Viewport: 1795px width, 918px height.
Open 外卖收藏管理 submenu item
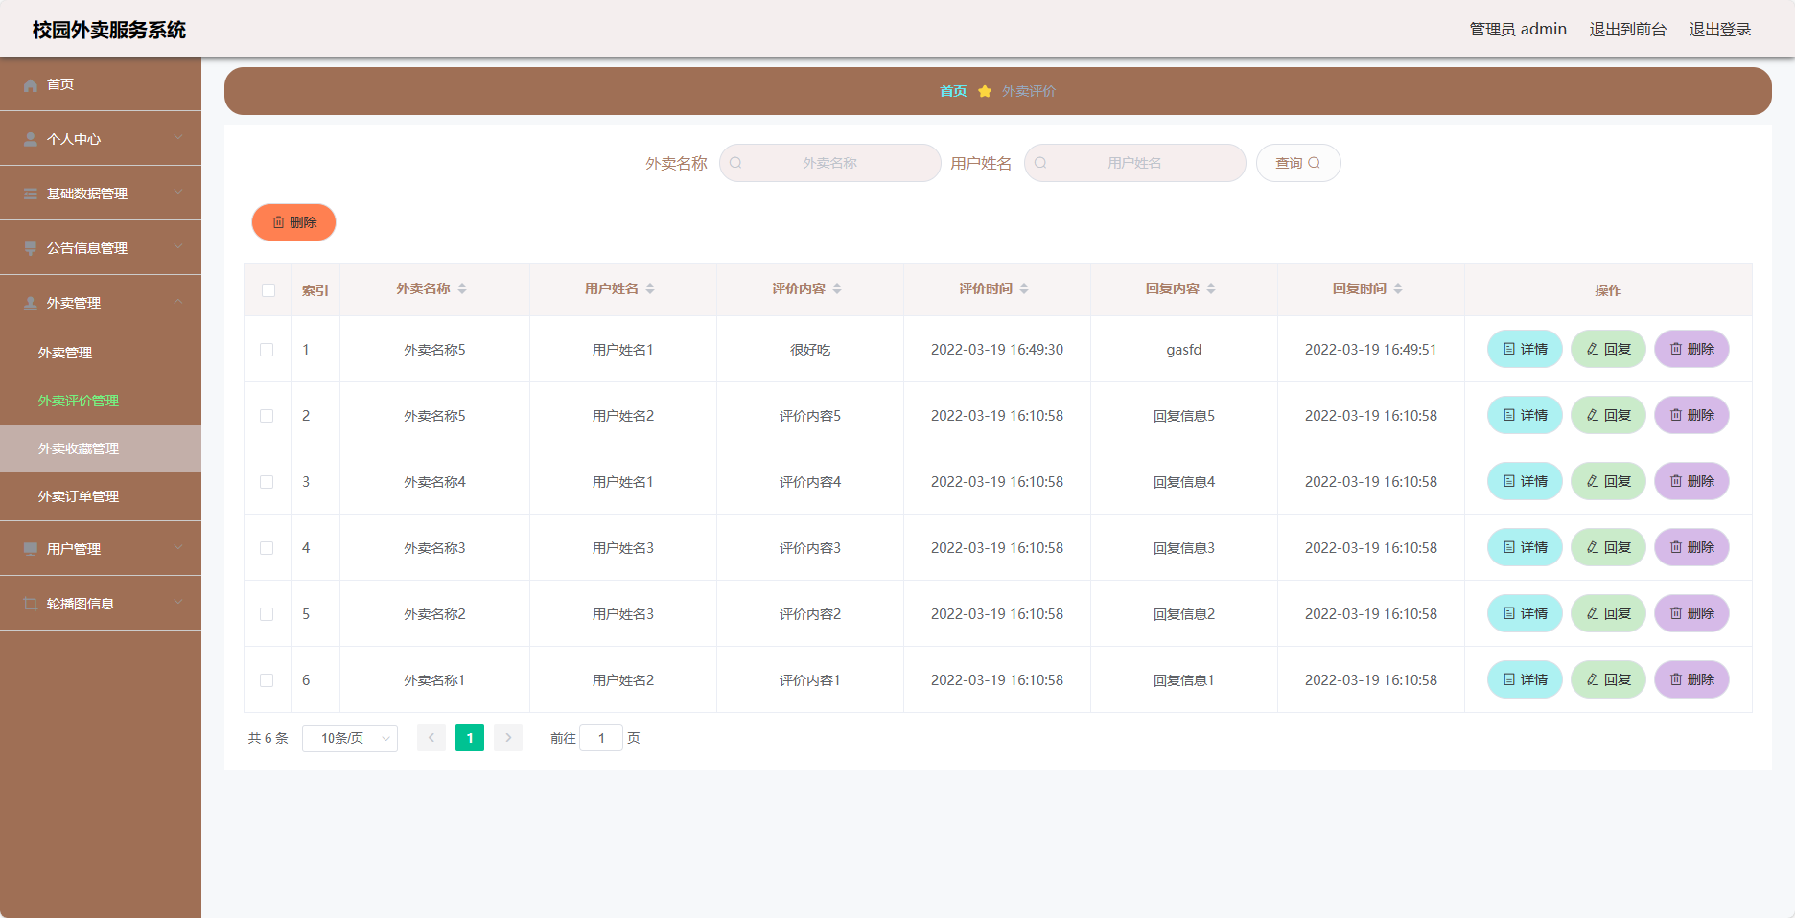[101, 448]
